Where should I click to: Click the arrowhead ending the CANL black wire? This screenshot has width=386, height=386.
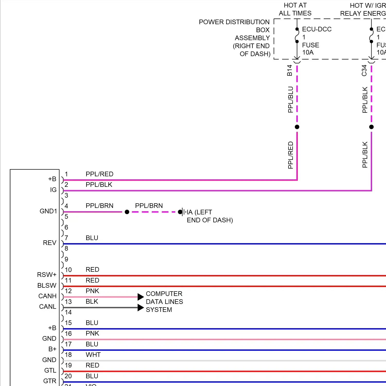tap(141, 308)
